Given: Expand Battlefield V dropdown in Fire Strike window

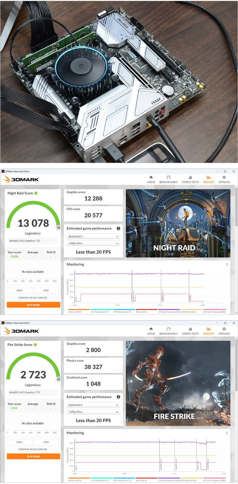Looking at the screenshot, I should coord(93,405).
